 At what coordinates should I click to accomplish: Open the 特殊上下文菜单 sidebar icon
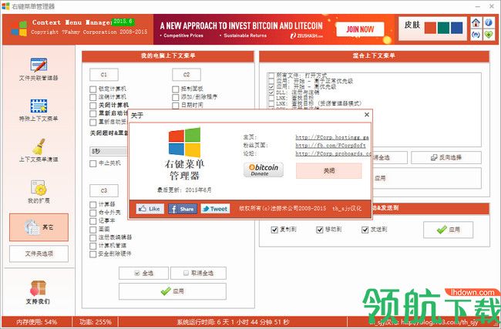[39, 106]
